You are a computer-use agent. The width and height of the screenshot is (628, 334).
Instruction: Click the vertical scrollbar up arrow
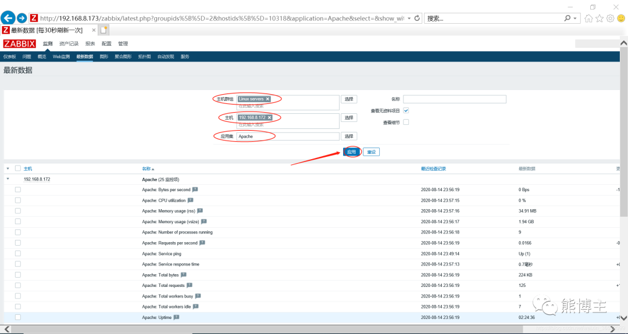623,43
